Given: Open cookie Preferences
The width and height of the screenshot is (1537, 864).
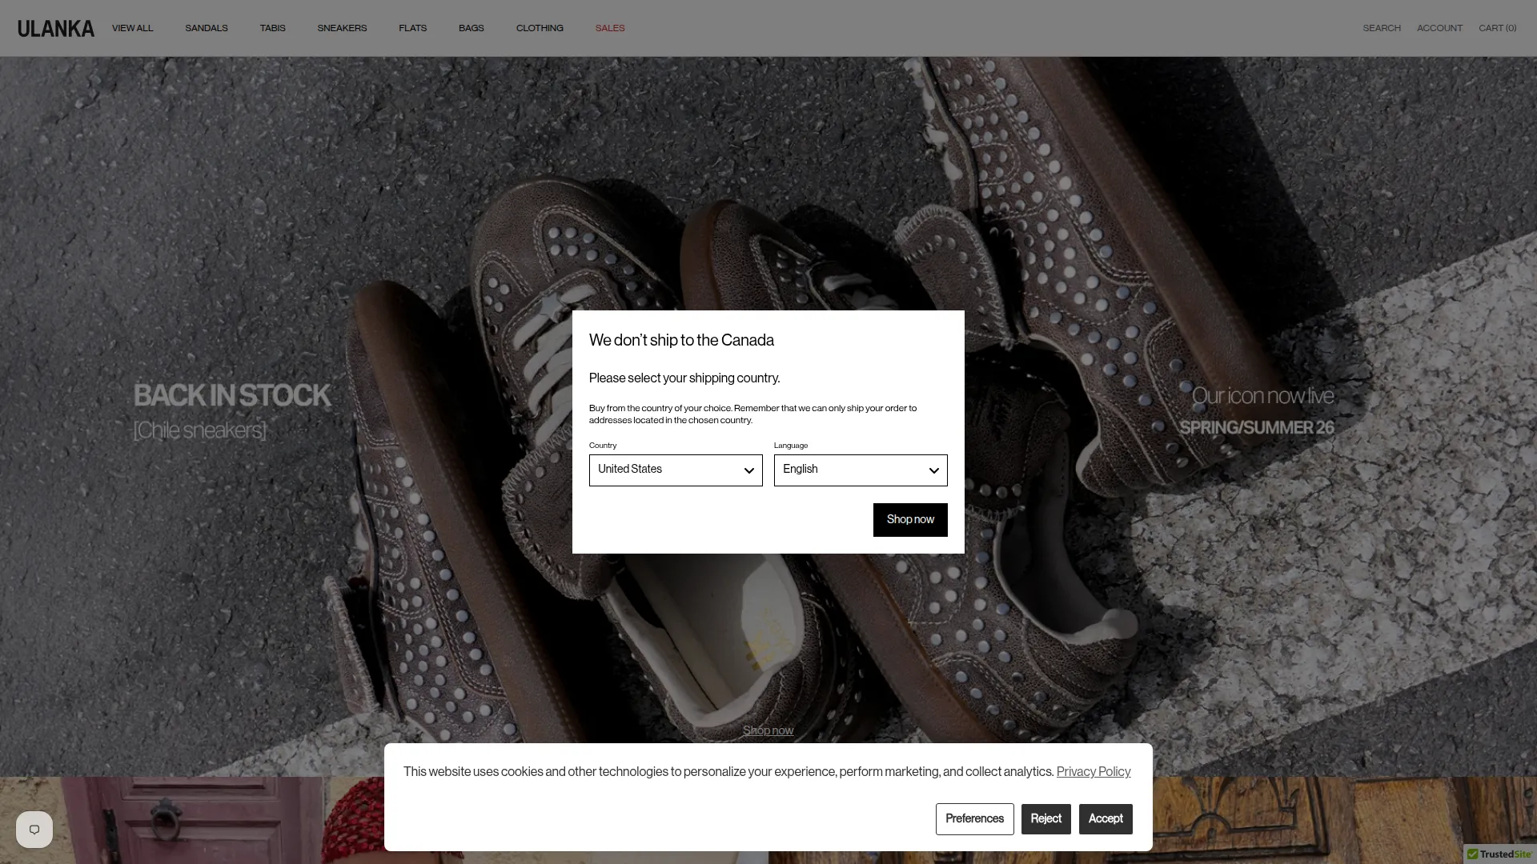Looking at the screenshot, I should (974, 819).
